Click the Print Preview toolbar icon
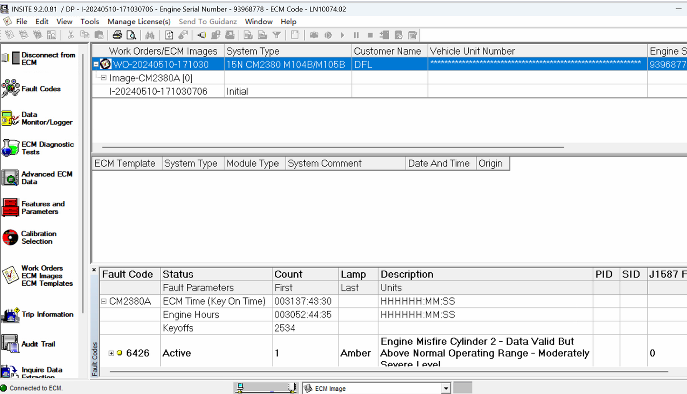687x394 pixels. (131, 35)
